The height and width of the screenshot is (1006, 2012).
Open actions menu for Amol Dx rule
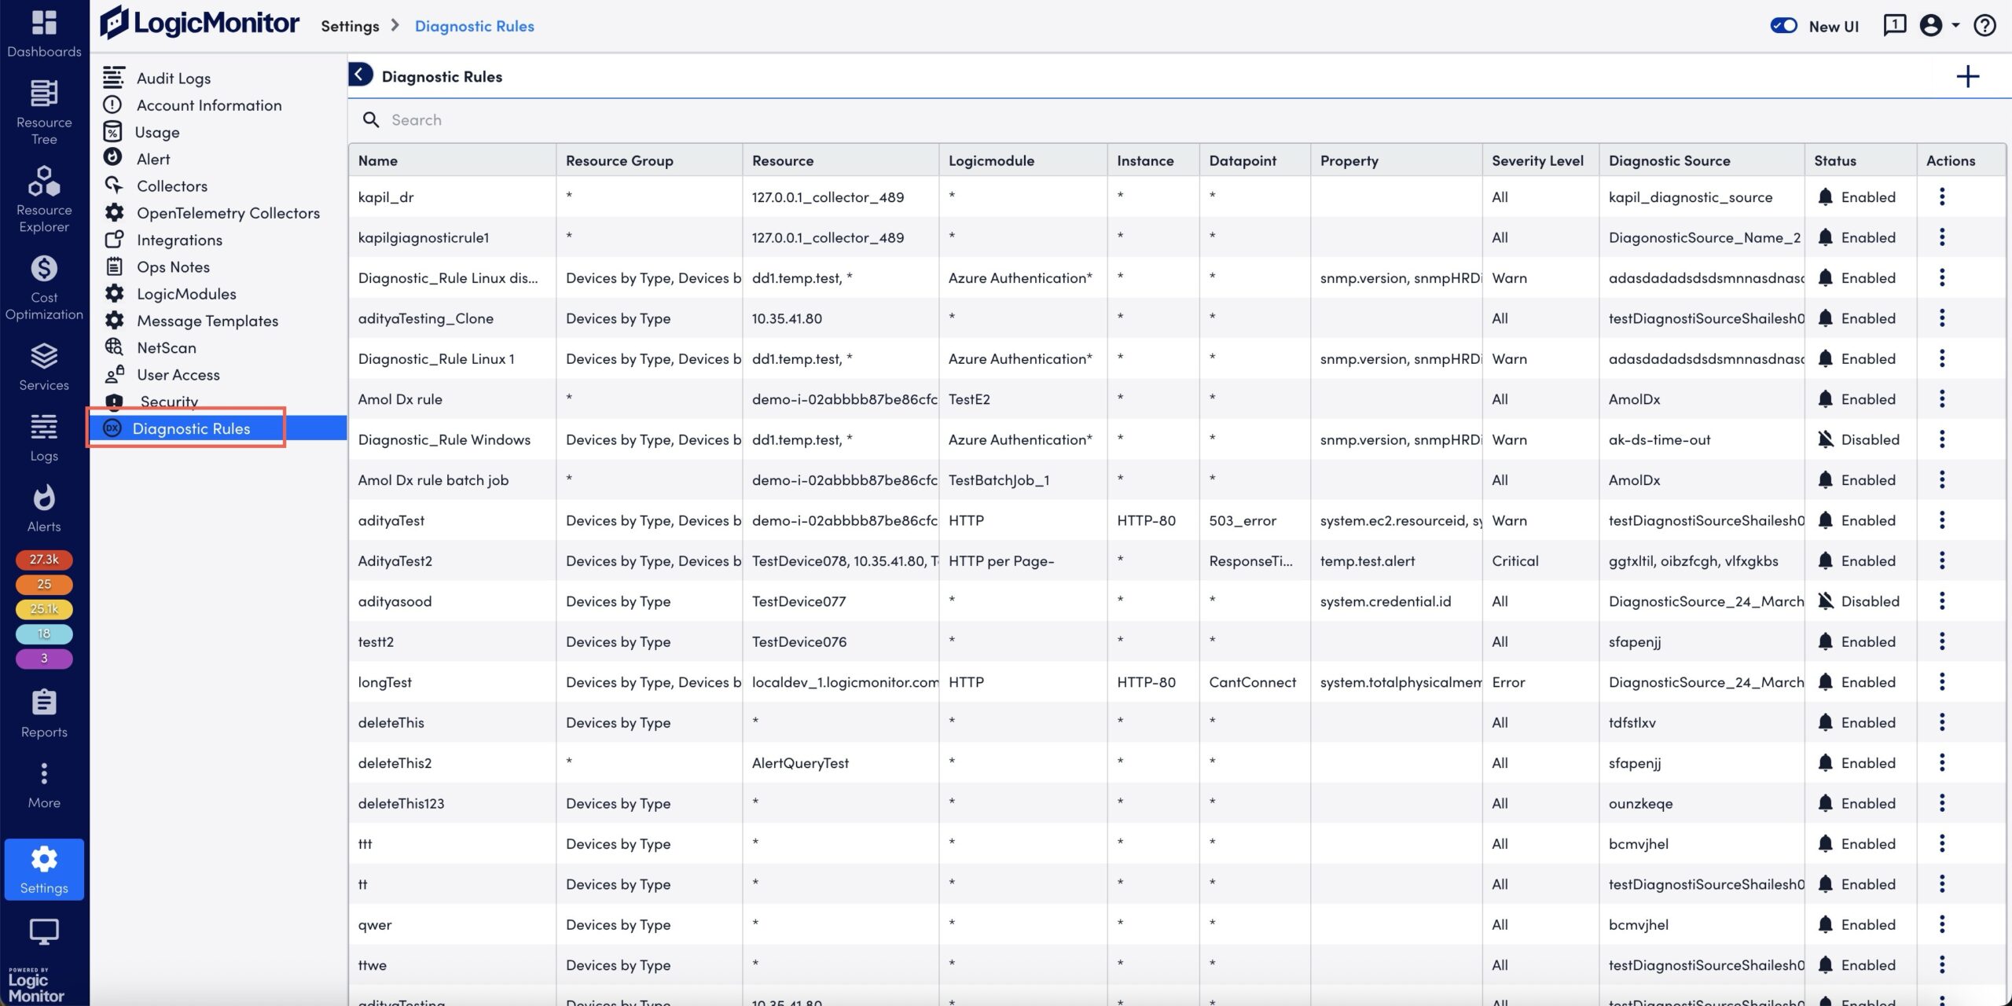tap(1942, 398)
